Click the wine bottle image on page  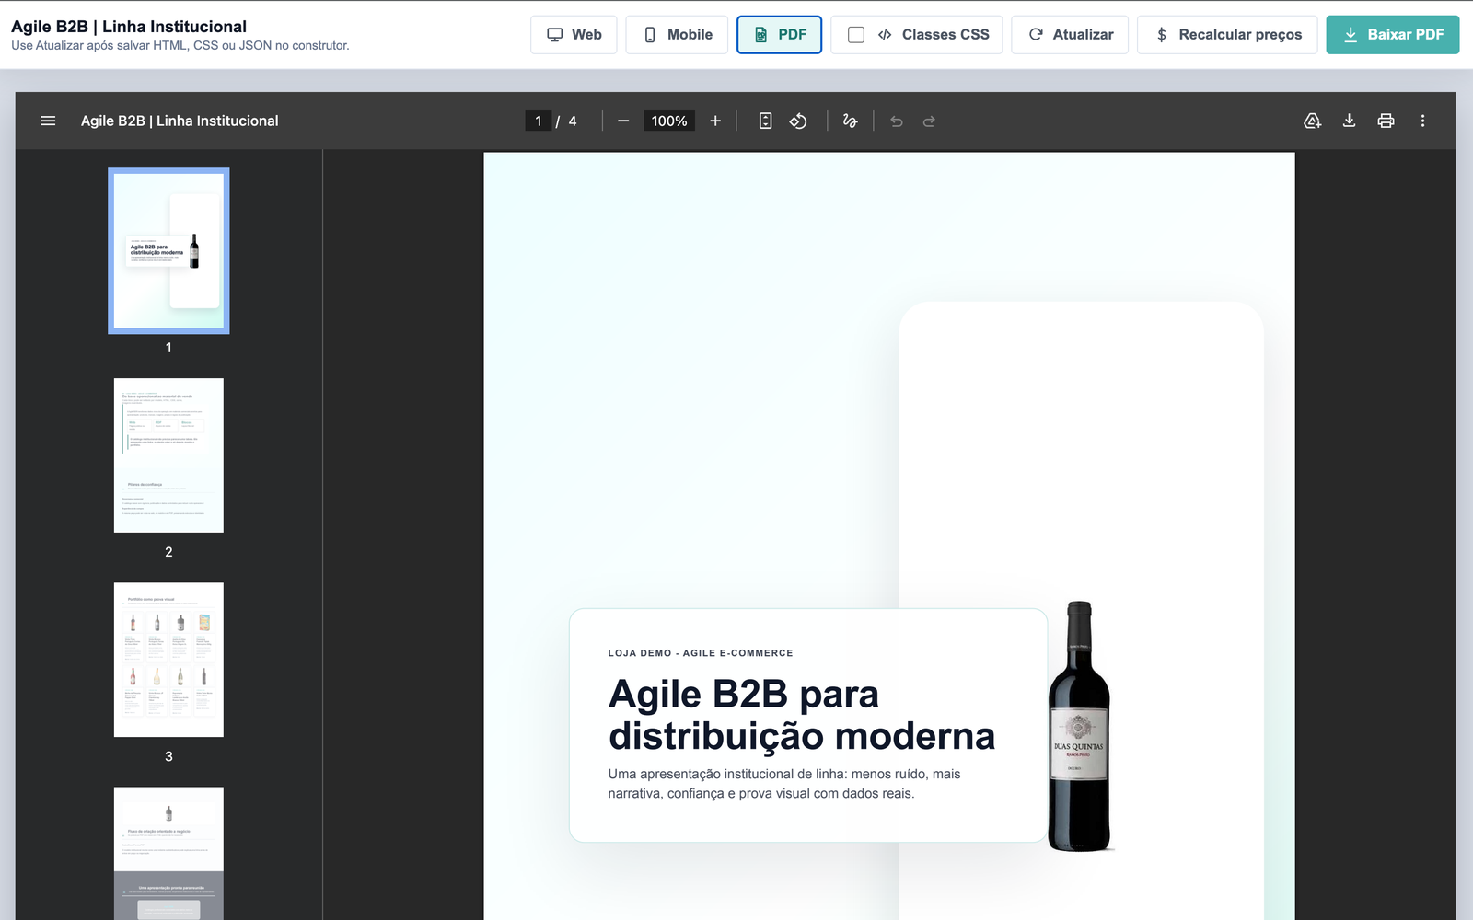[x=1079, y=726]
